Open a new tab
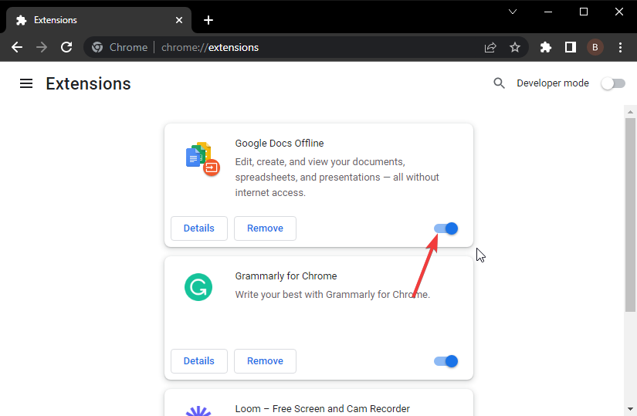This screenshot has height=416, width=637. pyautogui.click(x=208, y=20)
